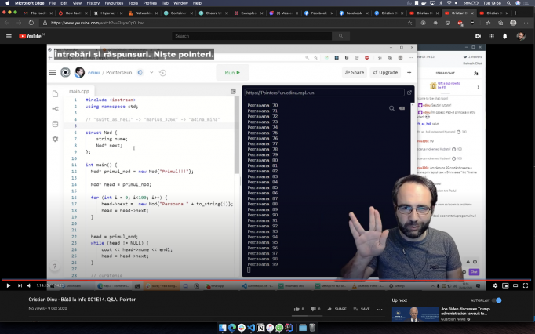Click SHARE below the video
Screen dimensions: 535x334
pyautogui.click(x=337, y=309)
